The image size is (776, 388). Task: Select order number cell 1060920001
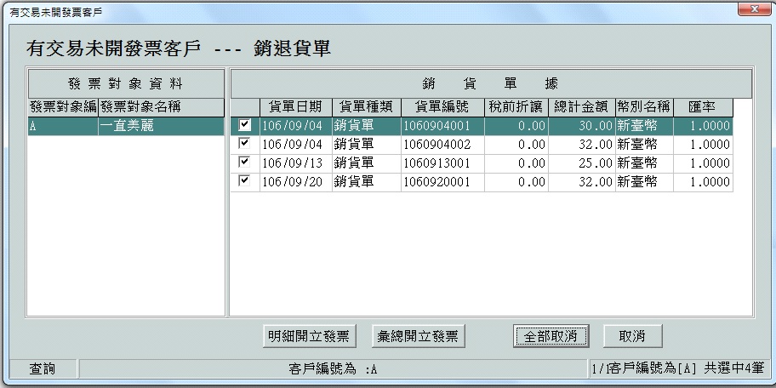click(442, 183)
